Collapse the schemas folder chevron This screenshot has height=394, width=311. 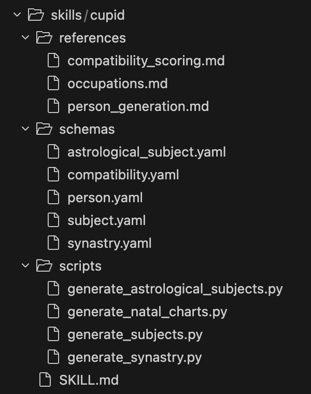coord(25,129)
